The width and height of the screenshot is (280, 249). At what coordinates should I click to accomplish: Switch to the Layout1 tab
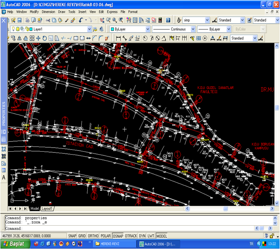pyautogui.click(x=47, y=209)
